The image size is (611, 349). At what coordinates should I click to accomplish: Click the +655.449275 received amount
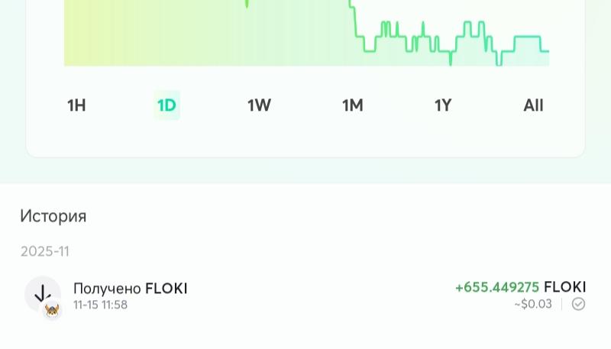(497, 287)
